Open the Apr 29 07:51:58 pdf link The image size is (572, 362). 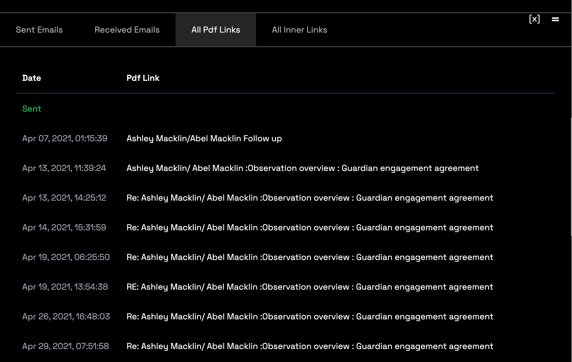pyautogui.click(x=310, y=346)
